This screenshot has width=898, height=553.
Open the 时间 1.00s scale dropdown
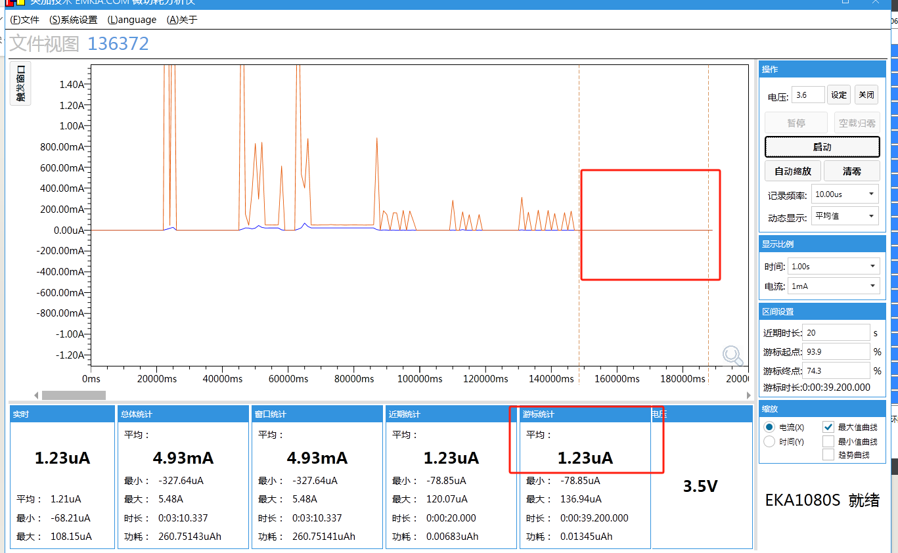(834, 267)
